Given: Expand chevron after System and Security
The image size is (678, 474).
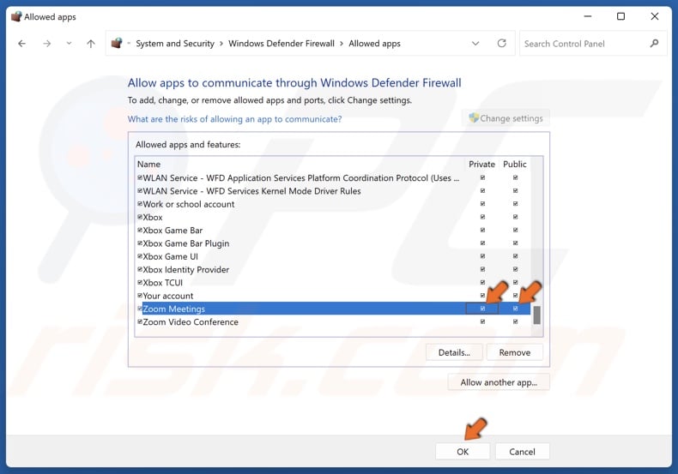Looking at the screenshot, I should point(221,44).
